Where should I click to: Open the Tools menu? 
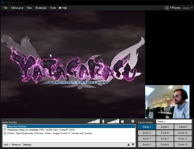click(53, 8)
